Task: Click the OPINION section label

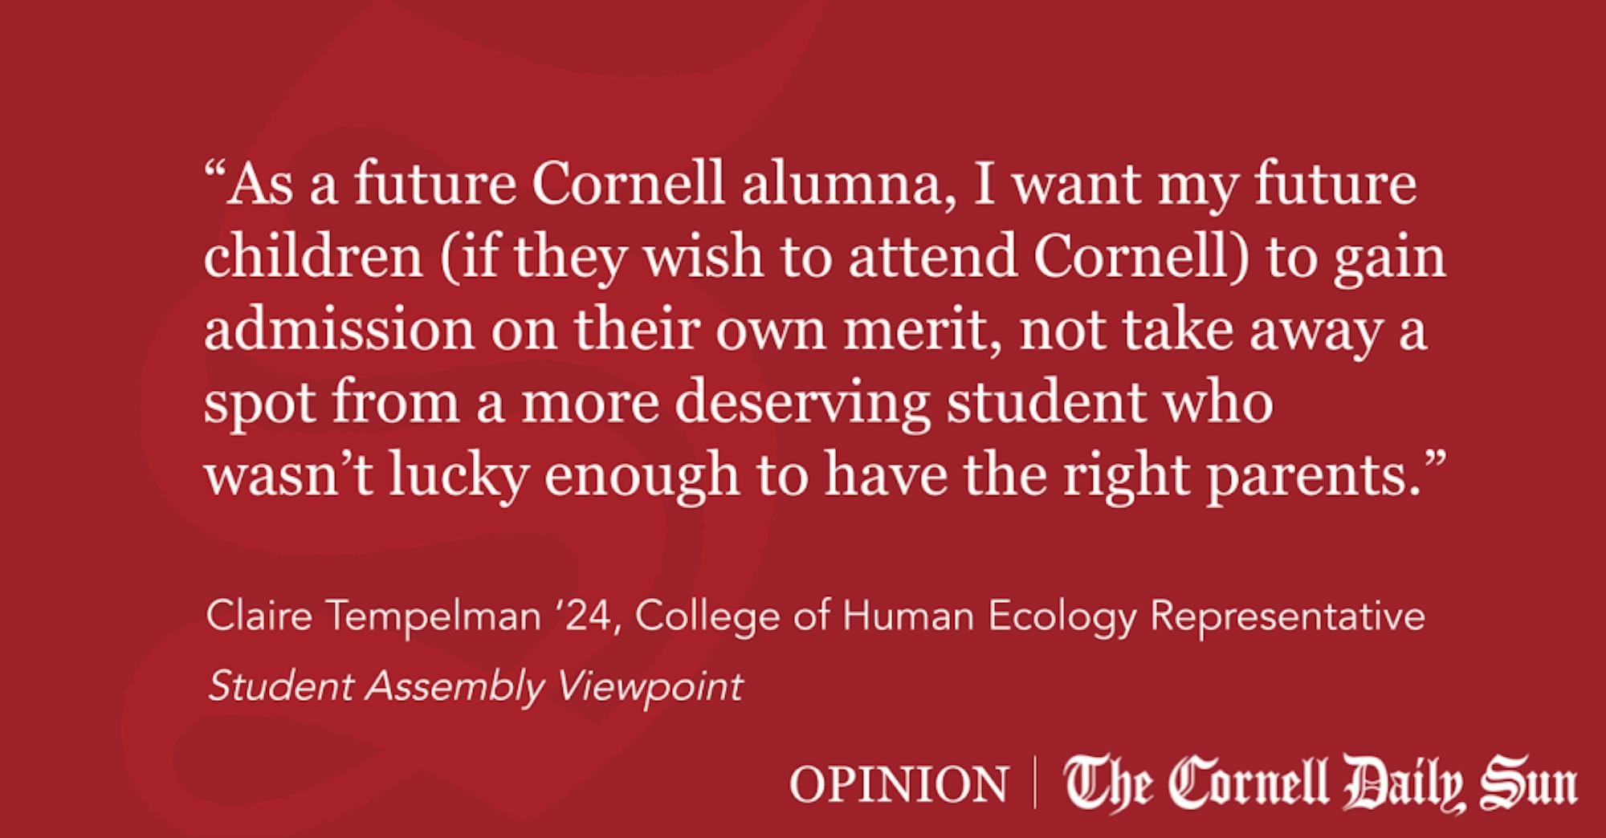Action: point(899,784)
